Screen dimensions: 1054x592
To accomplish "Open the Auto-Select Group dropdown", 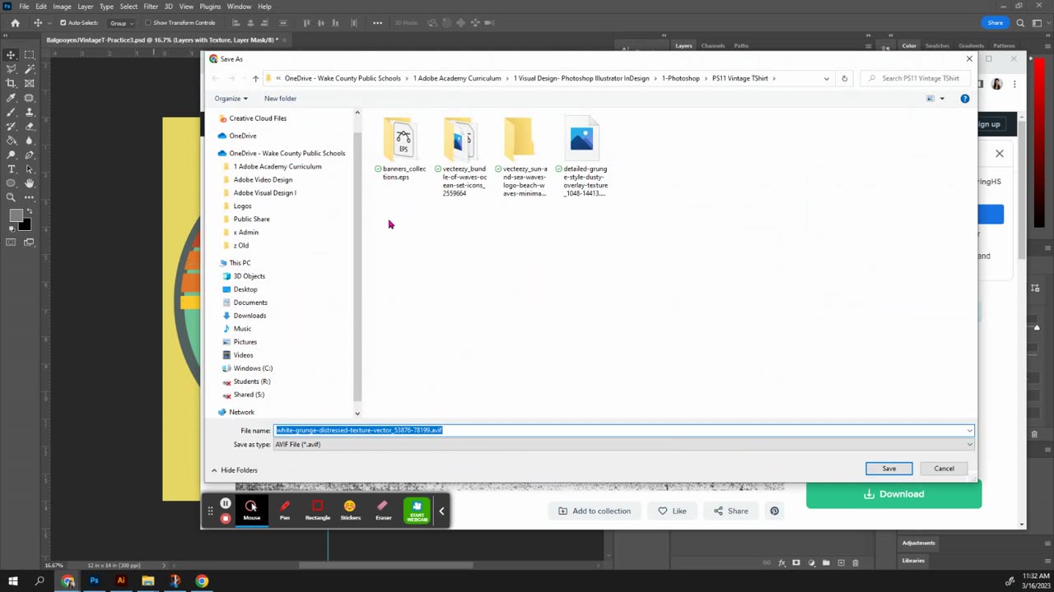I will click(x=123, y=23).
